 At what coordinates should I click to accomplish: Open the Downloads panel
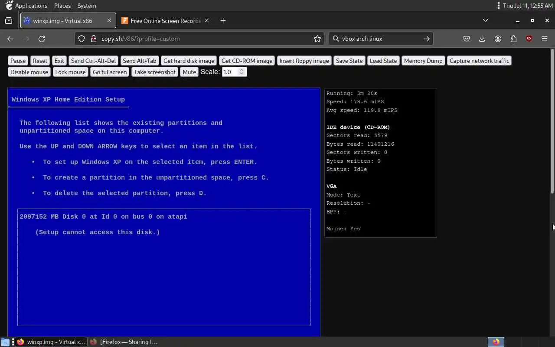(x=482, y=39)
